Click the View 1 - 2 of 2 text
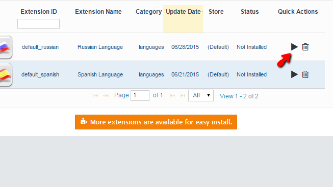Screen dimensions: 333x187 coord(239,96)
